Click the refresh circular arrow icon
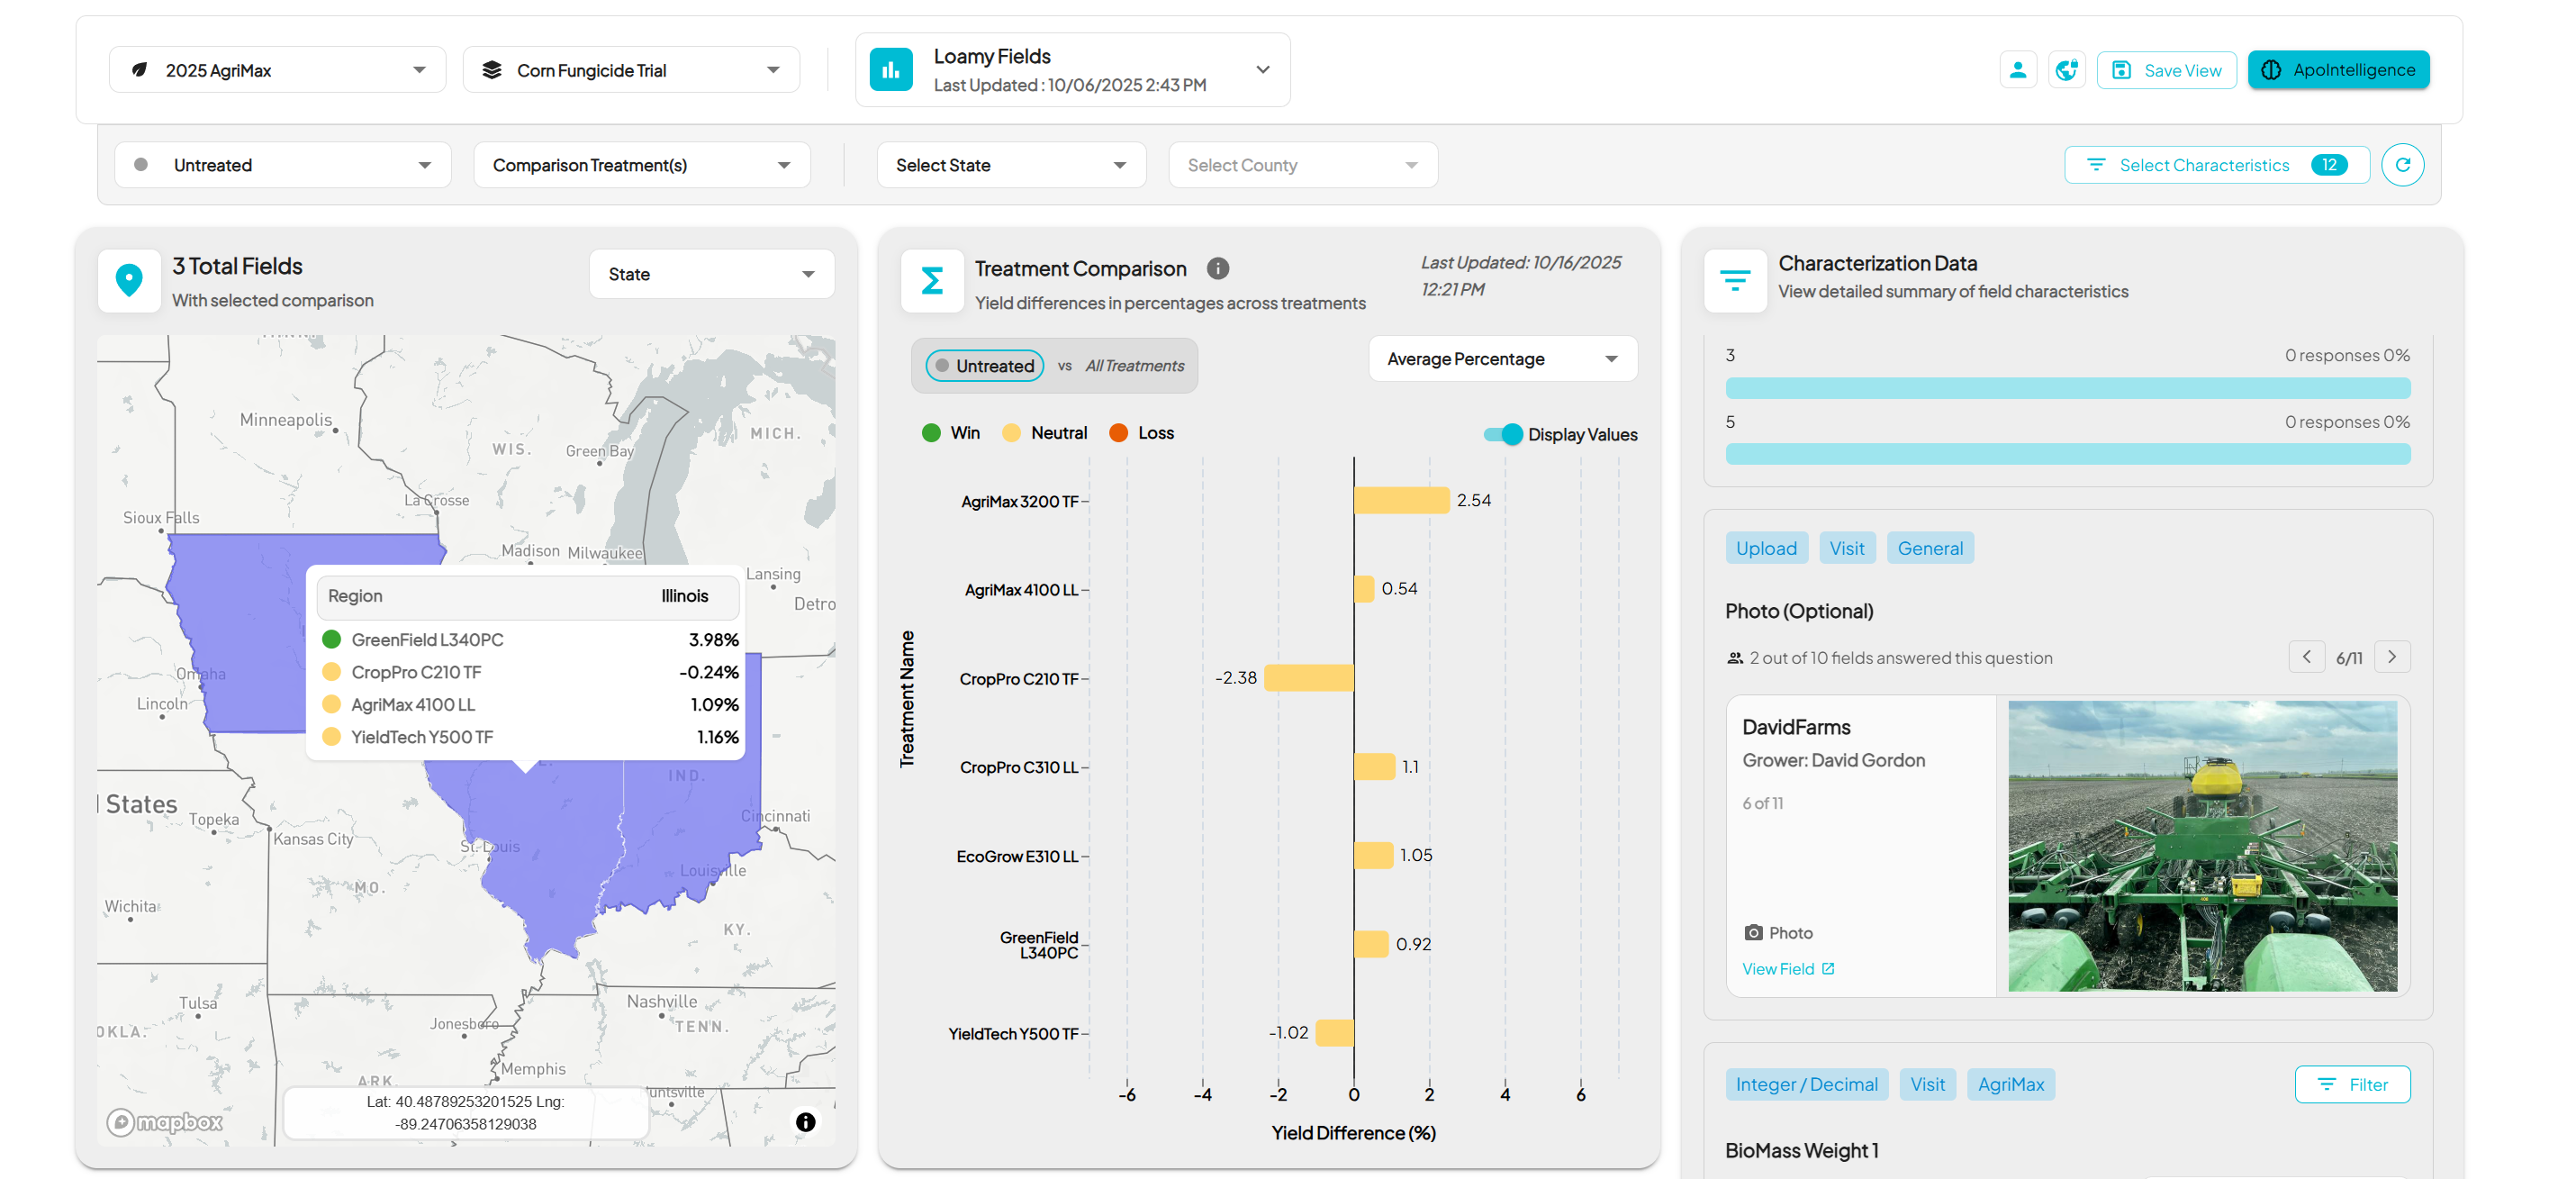The image size is (2576, 1179). tap(2401, 165)
